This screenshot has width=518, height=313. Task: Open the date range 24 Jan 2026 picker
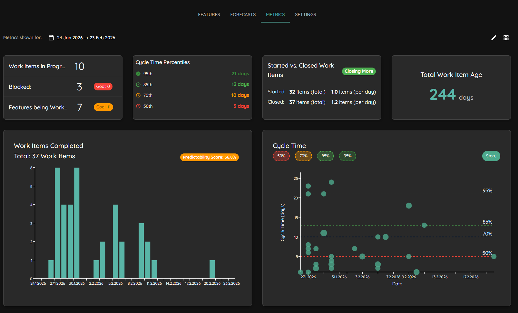click(86, 38)
